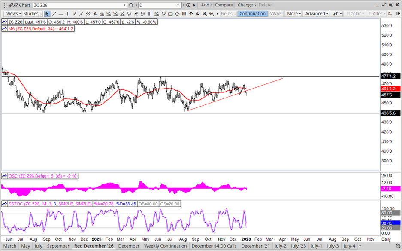
Task: Select the vertical line drawing tool
Action: pyautogui.click(x=67, y=14)
